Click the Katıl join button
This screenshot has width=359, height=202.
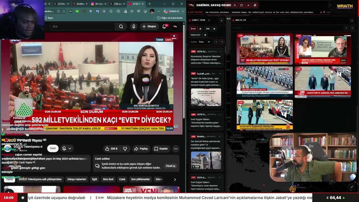53,148
